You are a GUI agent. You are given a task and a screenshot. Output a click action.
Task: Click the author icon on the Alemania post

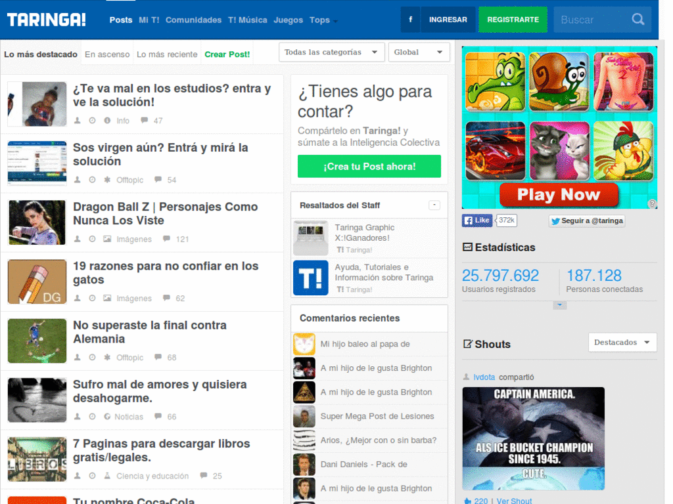click(x=78, y=357)
